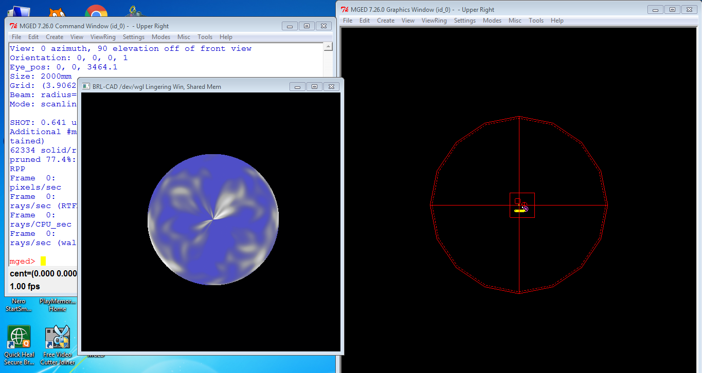Click 'Orientation: 0, 0, 0, 1' line
The height and width of the screenshot is (373, 702).
pos(69,58)
